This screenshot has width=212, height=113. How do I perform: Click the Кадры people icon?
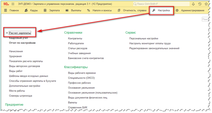26,10
